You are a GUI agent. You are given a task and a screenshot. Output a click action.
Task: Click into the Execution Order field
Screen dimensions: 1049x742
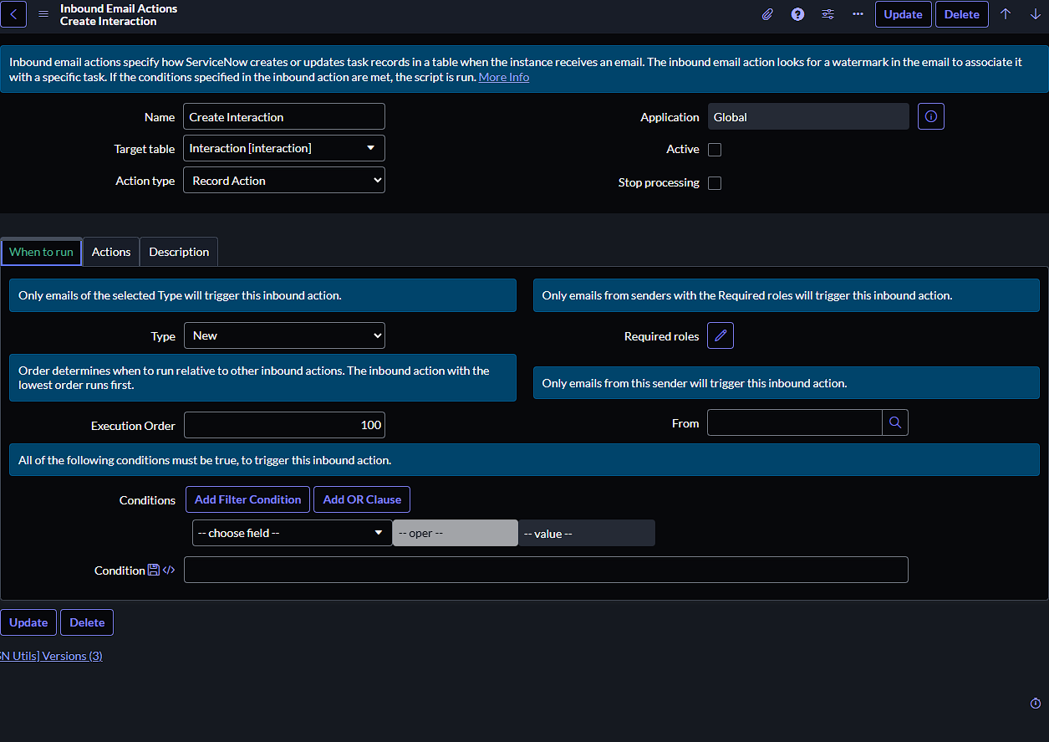(283, 425)
